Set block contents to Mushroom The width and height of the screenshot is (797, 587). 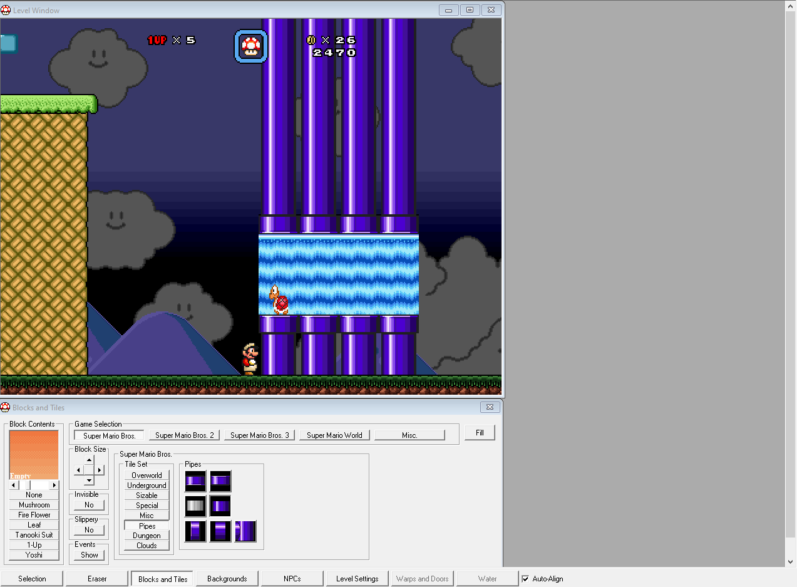coord(34,505)
